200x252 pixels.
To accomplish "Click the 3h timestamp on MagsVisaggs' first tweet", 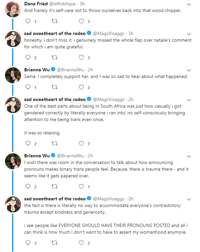I will click(x=131, y=33).
